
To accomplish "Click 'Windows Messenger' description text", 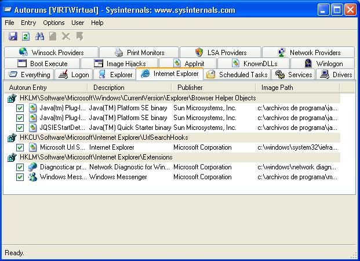I will (118, 177).
